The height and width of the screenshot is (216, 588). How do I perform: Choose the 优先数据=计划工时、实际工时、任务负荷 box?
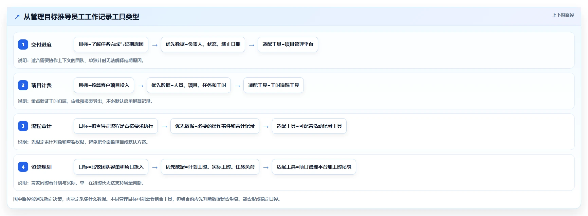coord(210,167)
